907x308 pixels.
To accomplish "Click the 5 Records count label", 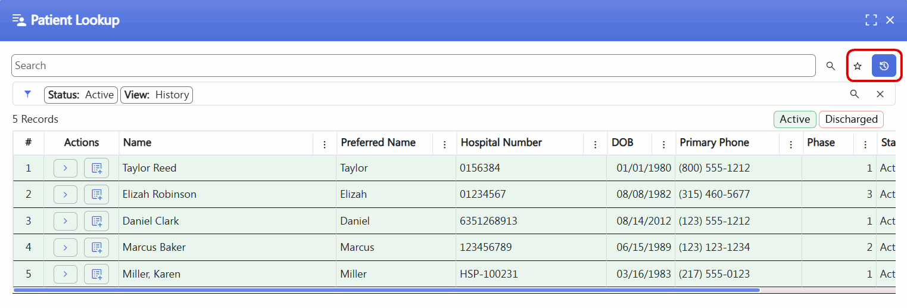I will click(x=36, y=119).
